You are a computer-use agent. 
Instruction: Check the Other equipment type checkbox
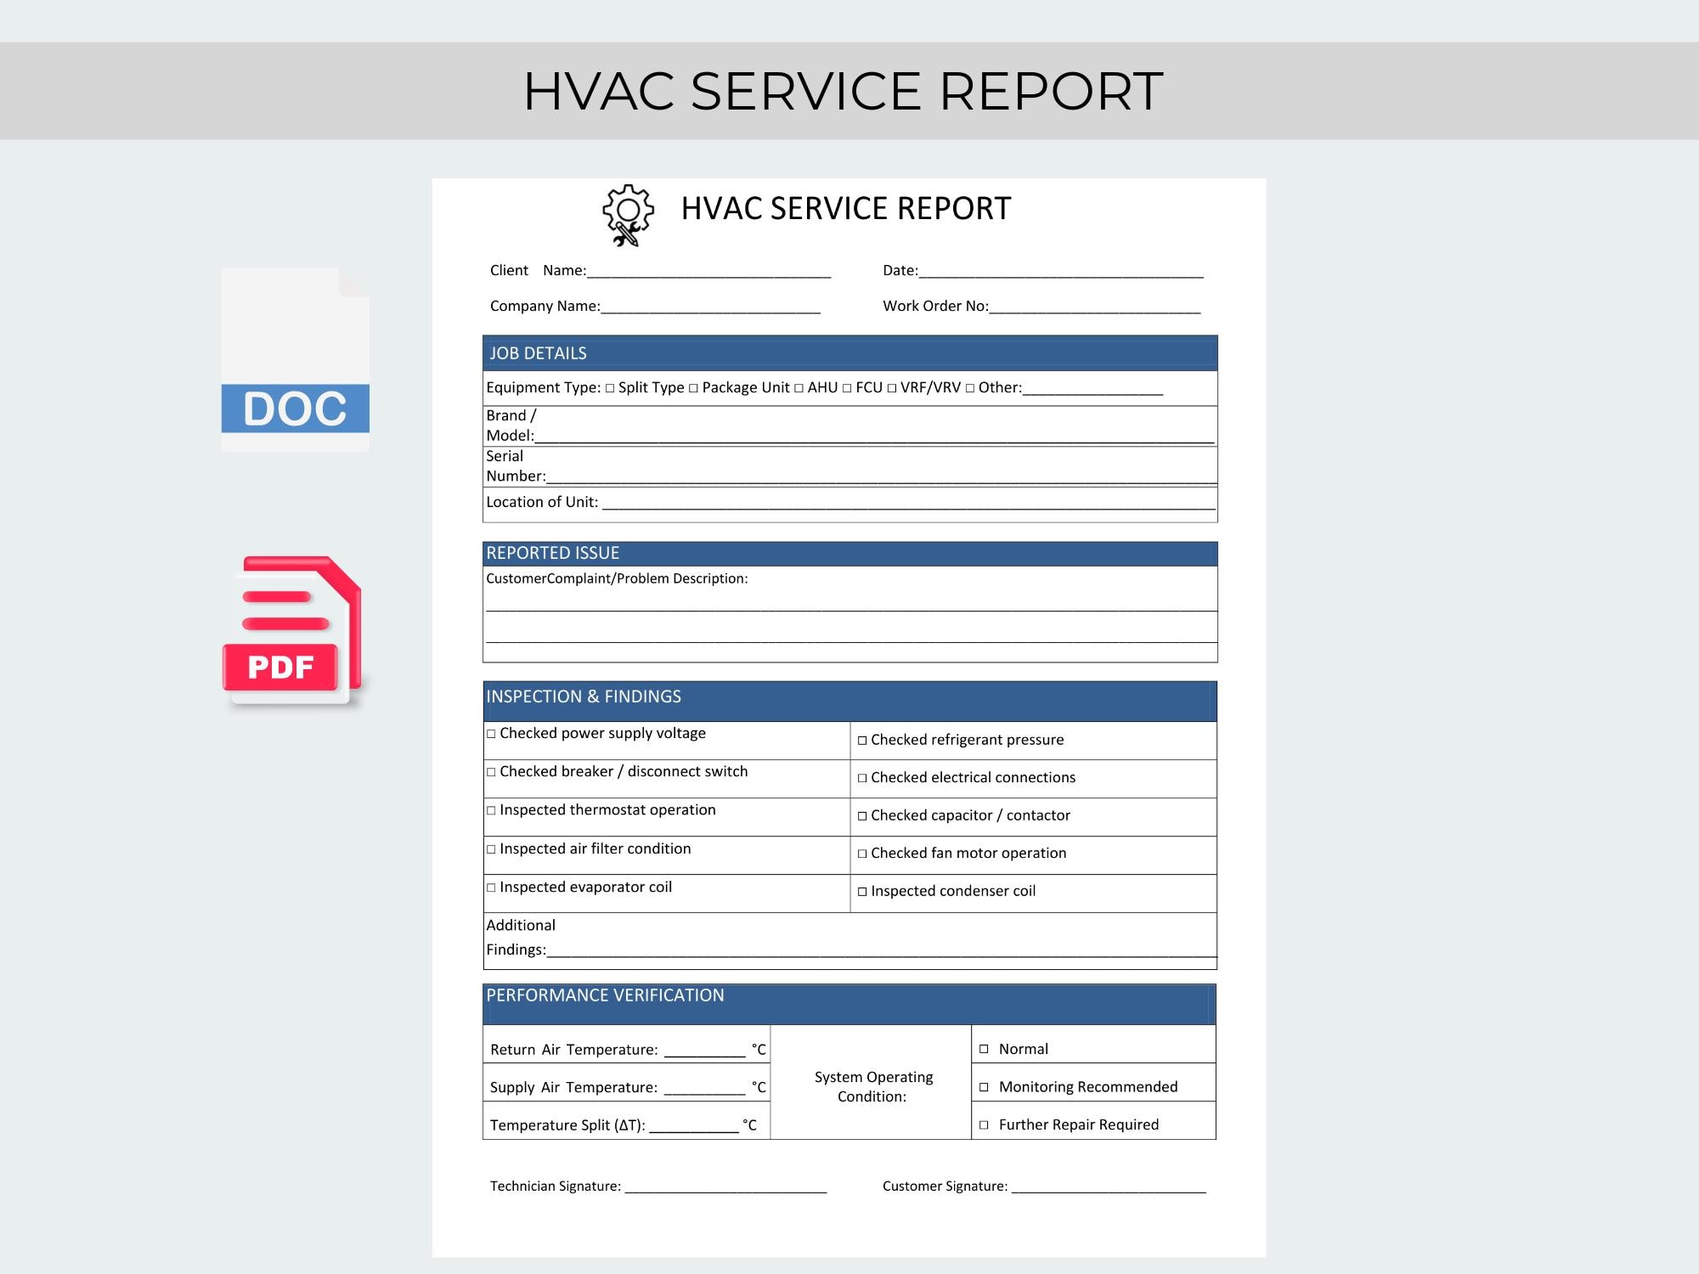pos(969,388)
